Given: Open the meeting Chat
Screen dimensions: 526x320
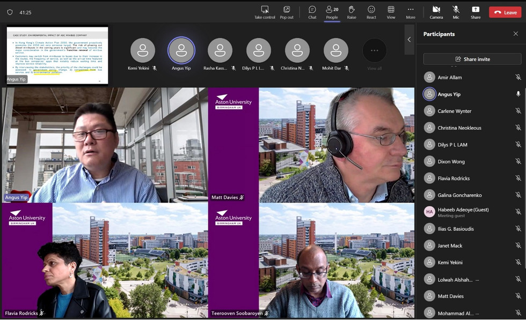Looking at the screenshot, I should pyautogui.click(x=312, y=12).
